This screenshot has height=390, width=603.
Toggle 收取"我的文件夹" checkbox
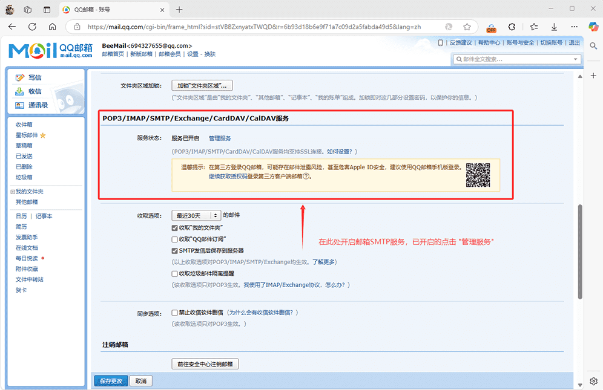click(174, 228)
